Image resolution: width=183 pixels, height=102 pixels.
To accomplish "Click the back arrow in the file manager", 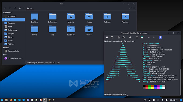I will coord(5,8).
